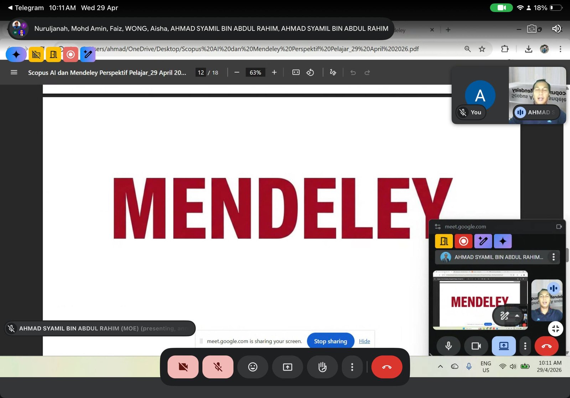The height and width of the screenshot is (398, 570).
Task: Toggle the camera in the bottom call bar
Action: point(183,367)
